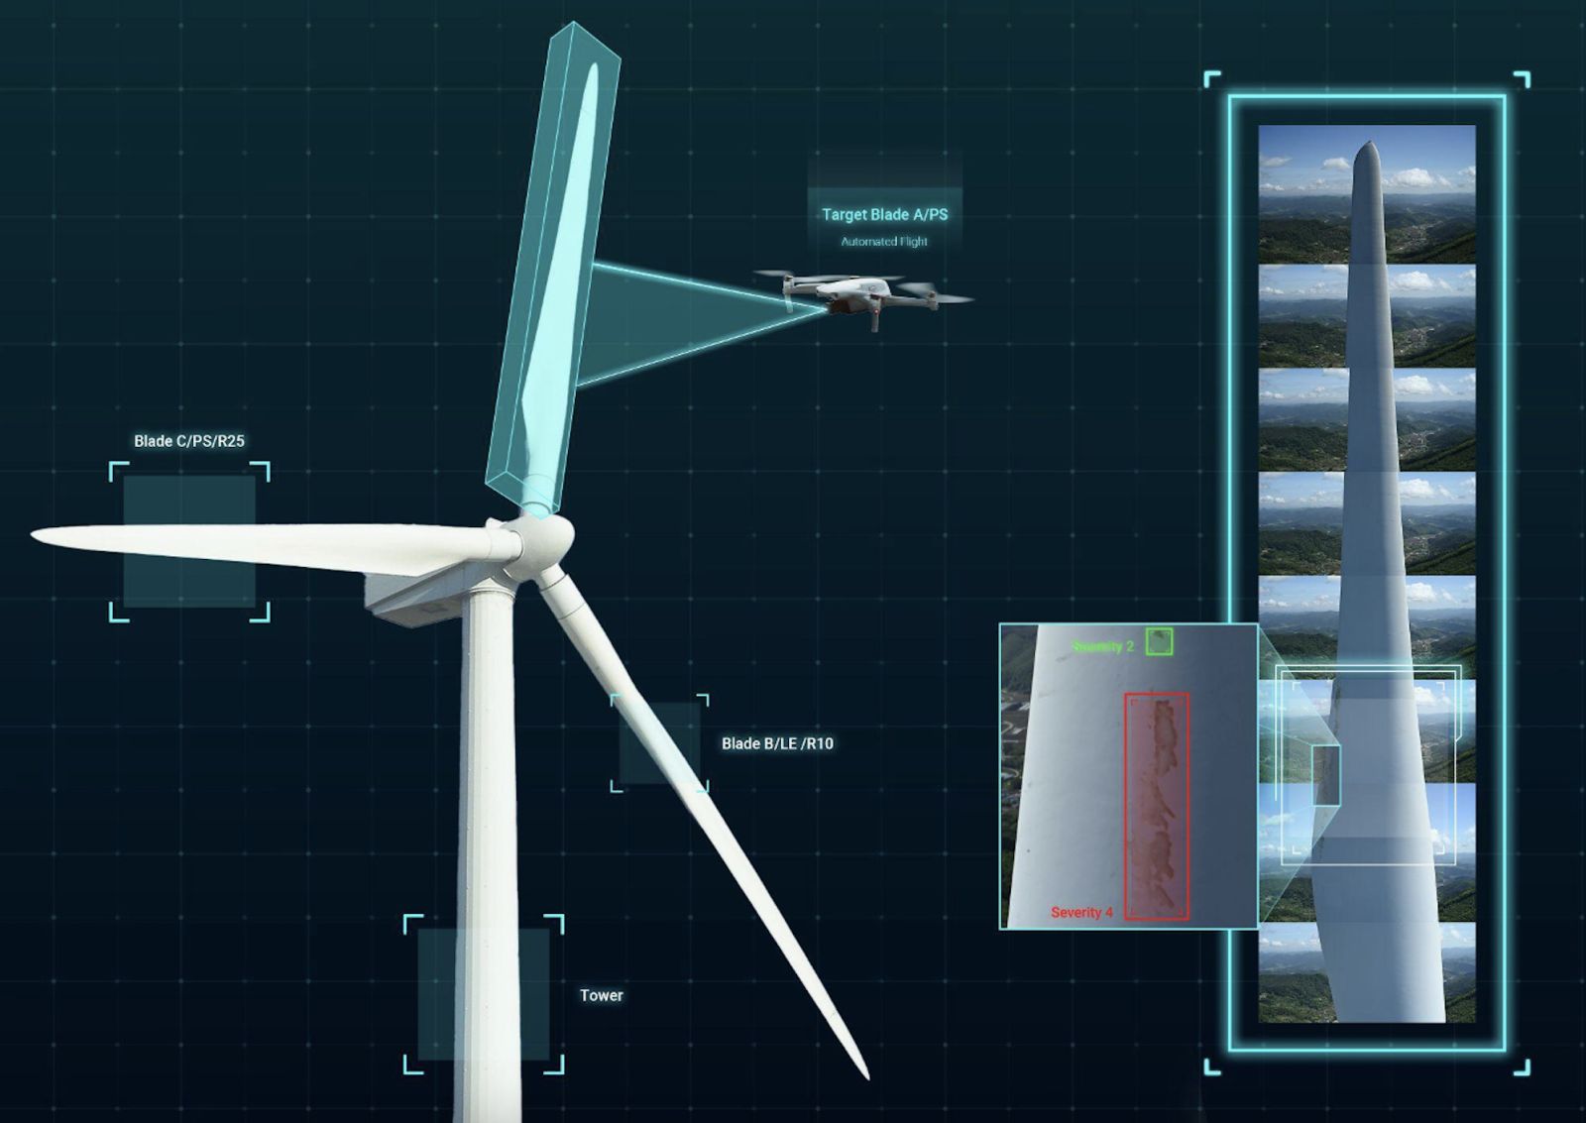Screen dimensions: 1586x1123
Task: Click the Blade C/PS/R25 inspection marker box
Action: [x=189, y=541]
